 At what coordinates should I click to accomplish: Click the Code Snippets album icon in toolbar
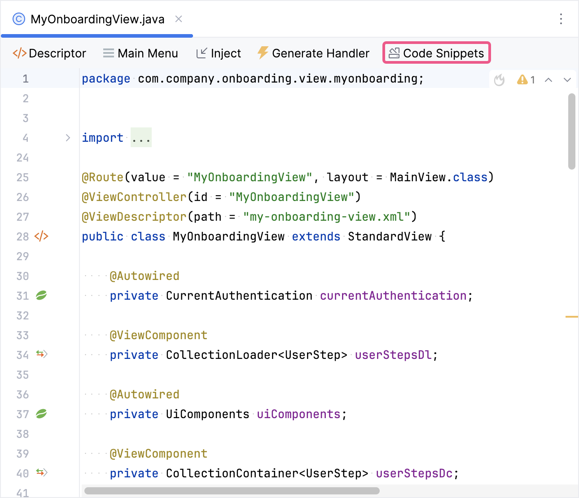click(394, 52)
